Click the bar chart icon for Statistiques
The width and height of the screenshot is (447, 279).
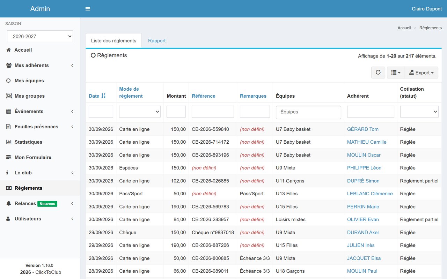[x=9, y=142]
